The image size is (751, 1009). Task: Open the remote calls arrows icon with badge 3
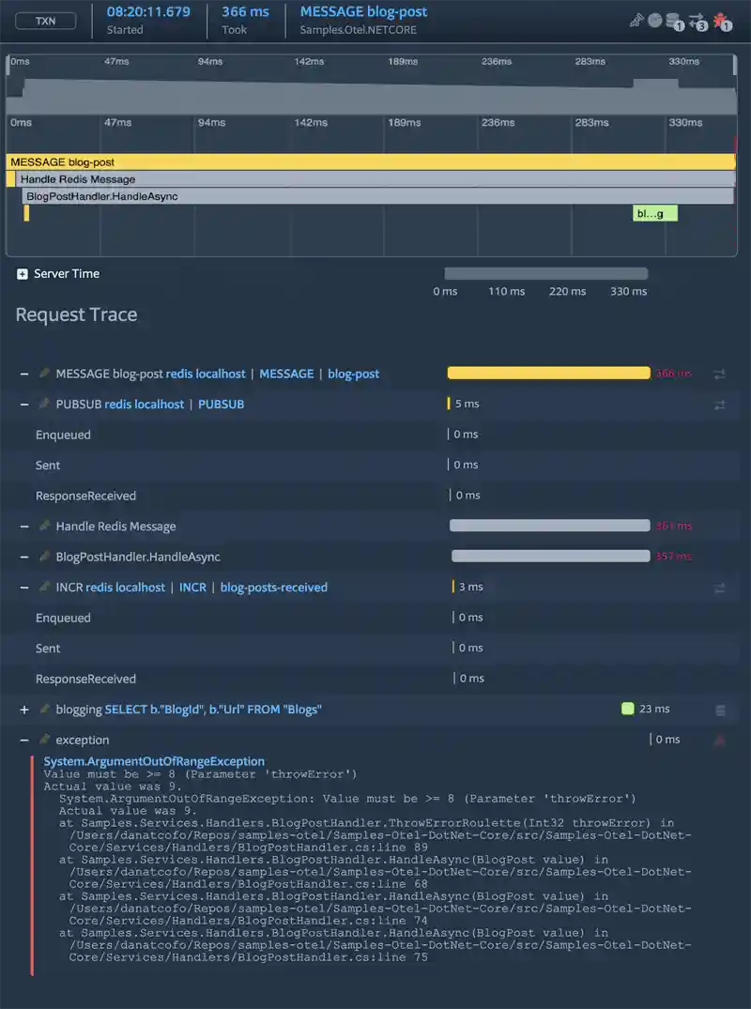[x=697, y=20]
